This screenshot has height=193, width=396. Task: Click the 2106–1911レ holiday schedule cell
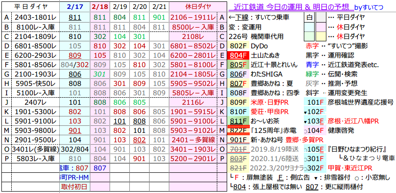click(193, 17)
